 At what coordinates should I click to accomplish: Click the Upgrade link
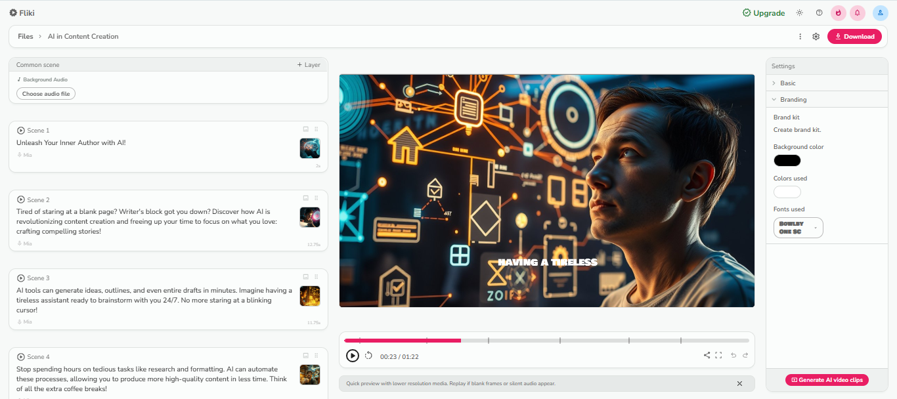pyautogui.click(x=764, y=13)
